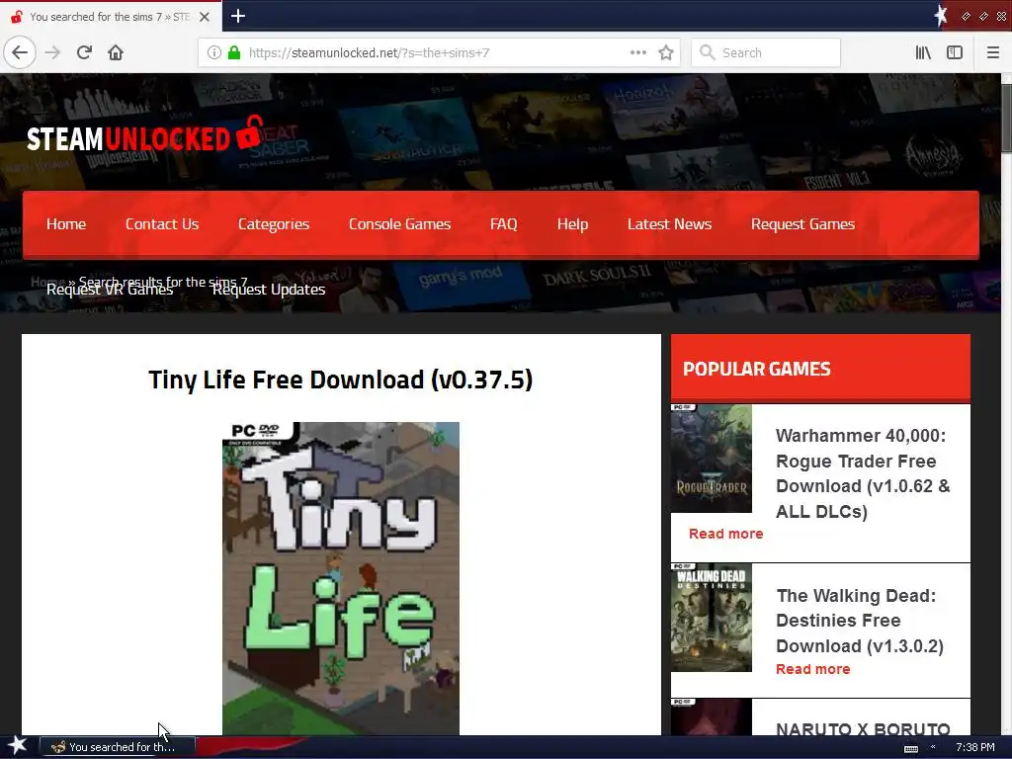
Task: Open the hamburger application menu
Action: (x=992, y=52)
